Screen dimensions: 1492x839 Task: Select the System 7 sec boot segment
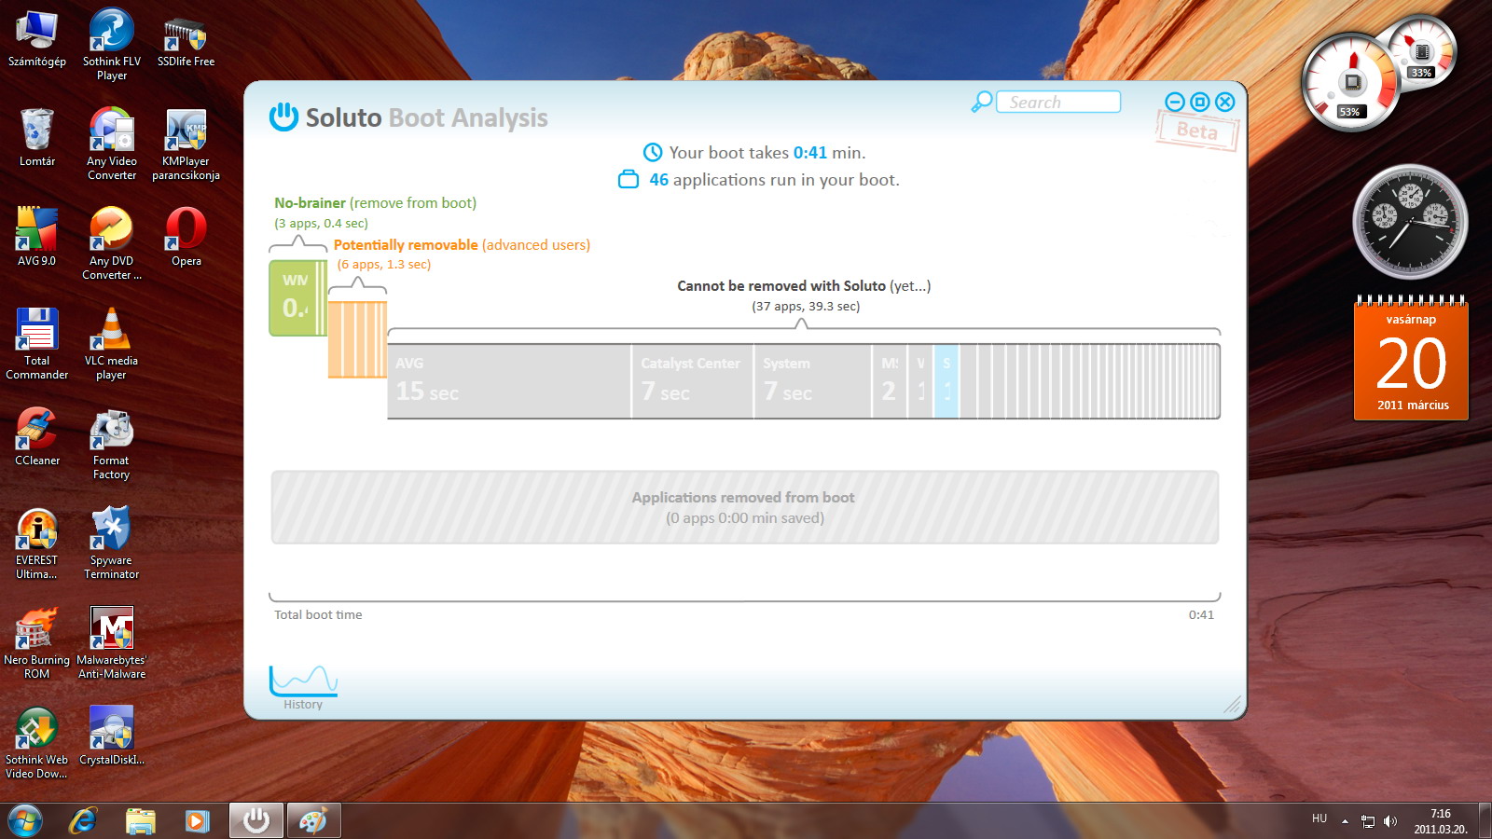click(x=813, y=381)
